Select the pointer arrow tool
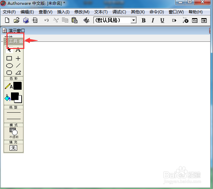The width and height of the screenshot is (213, 189). (9, 50)
